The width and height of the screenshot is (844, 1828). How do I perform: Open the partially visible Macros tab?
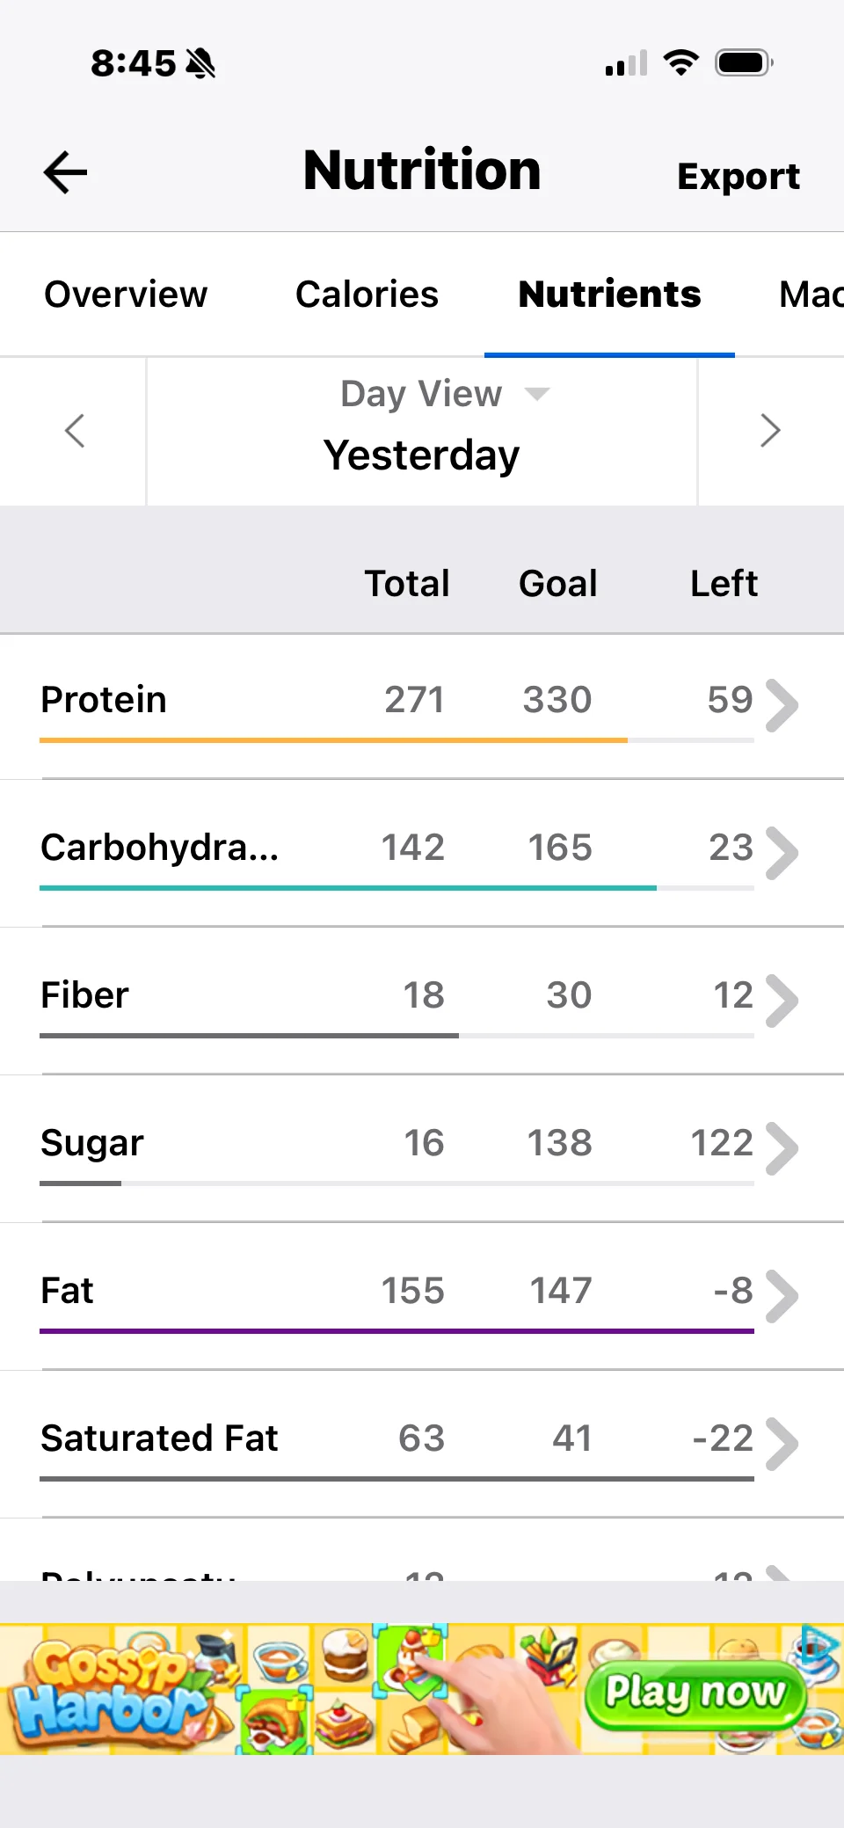(811, 295)
